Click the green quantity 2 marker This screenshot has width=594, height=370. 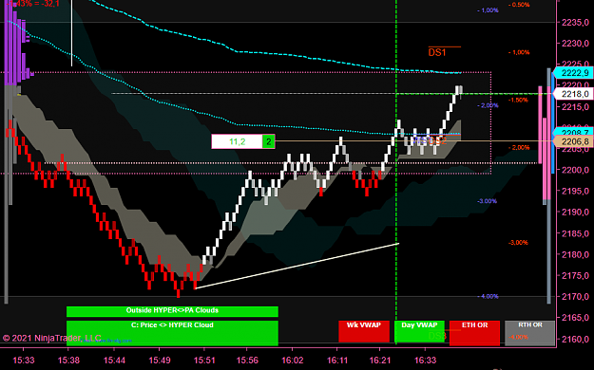(269, 141)
